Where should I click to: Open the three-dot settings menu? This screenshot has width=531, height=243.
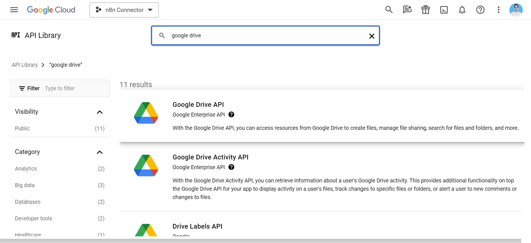(x=499, y=10)
